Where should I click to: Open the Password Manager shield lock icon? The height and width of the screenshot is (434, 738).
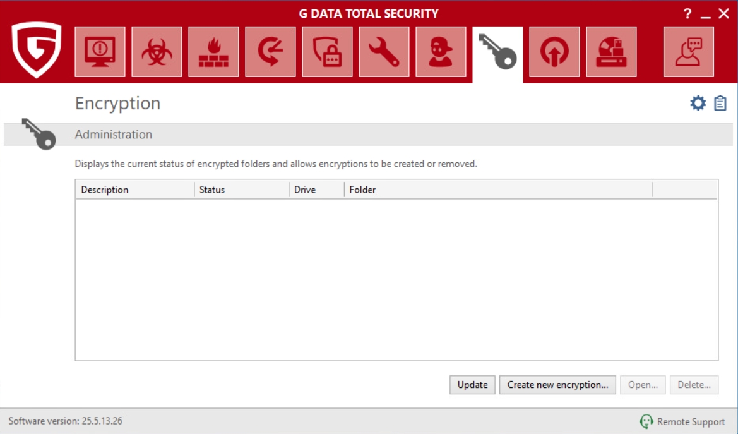327,52
